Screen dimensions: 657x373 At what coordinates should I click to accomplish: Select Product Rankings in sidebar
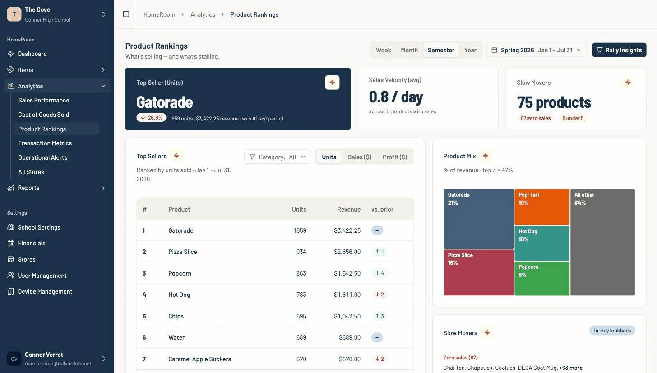(x=57, y=129)
